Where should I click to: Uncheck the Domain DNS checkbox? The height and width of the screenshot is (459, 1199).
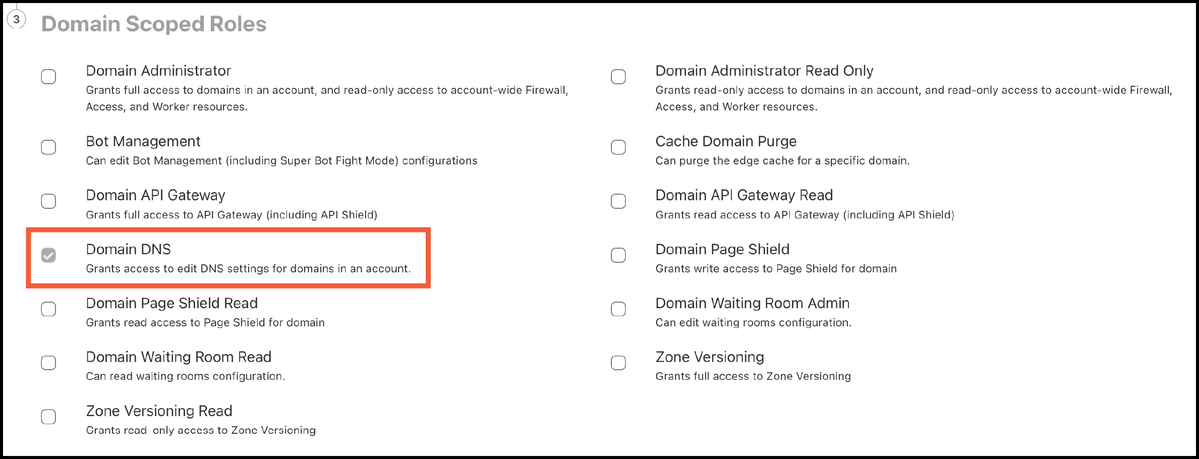pos(48,255)
